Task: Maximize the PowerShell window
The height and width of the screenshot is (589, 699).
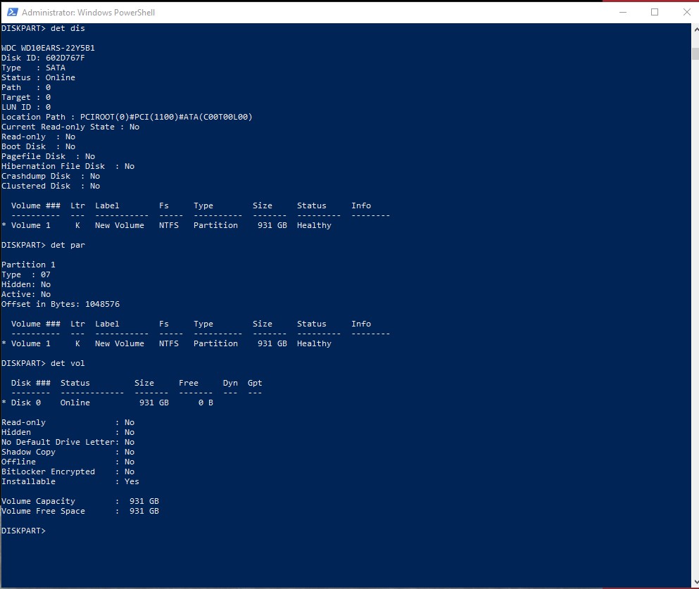Action: pos(655,12)
